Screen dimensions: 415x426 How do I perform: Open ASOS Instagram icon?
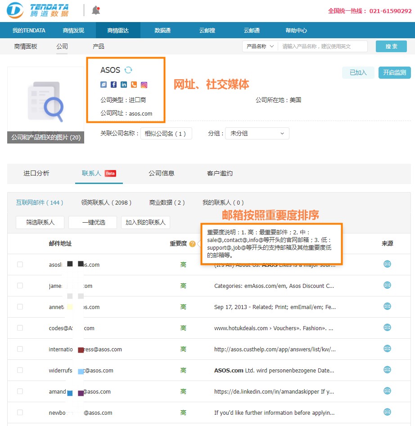click(x=144, y=85)
